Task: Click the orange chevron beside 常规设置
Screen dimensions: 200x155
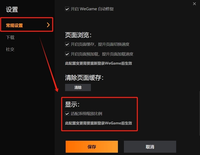Action: pos(48,25)
